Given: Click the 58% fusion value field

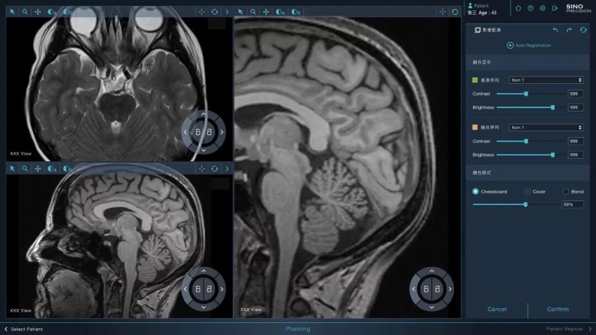Looking at the screenshot, I should pos(572,204).
